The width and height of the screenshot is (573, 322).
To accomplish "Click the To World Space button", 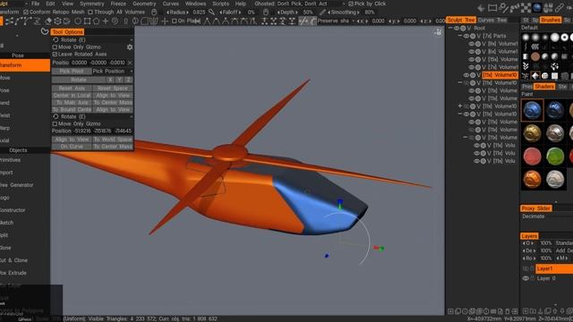I will click(x=113, y=140).
